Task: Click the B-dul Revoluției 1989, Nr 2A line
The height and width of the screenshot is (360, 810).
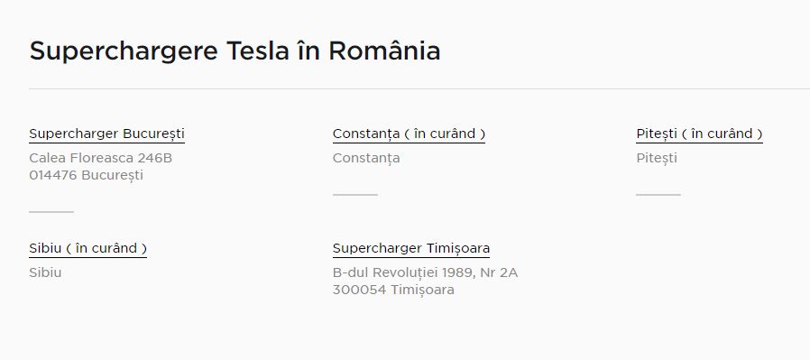Action: point(425,272)
